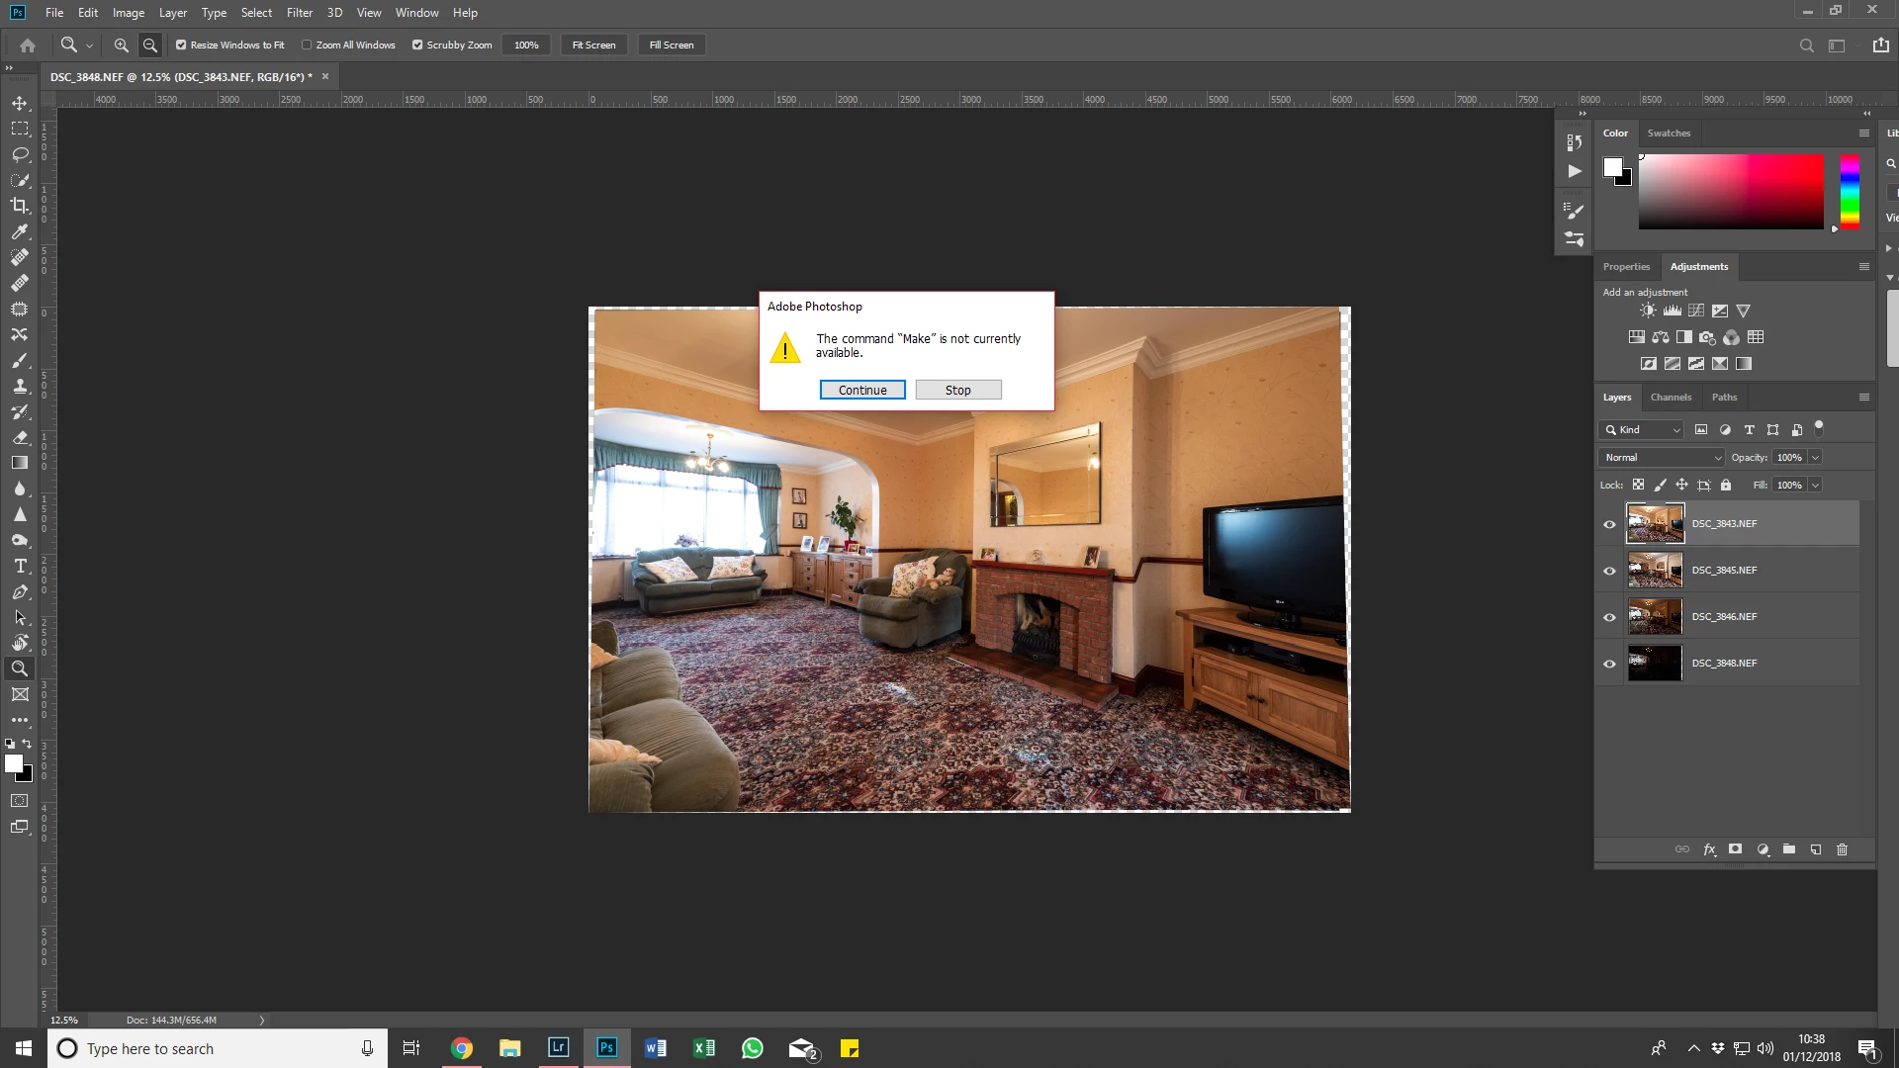Enable the Zoom All Windows checkbox

[307, 45]
